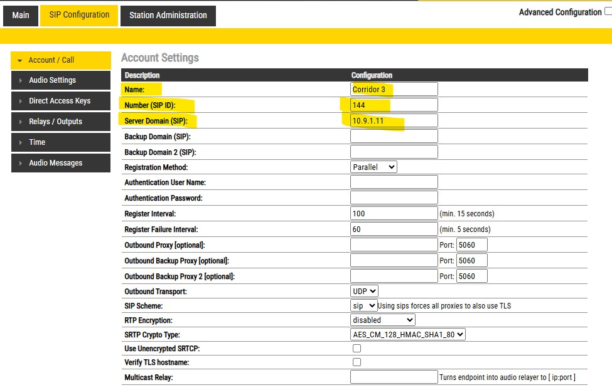The height and width of the screenshot is (390, 612).
Task: Click the Server Domain (SIP) input field
Action: 394,120
